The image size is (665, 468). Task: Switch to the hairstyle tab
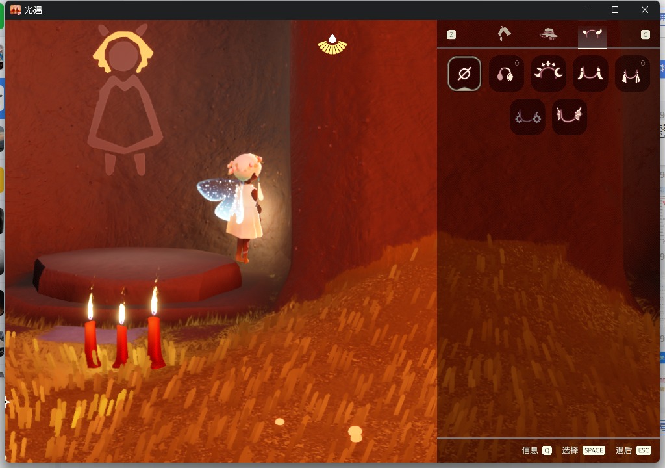pos(504,34)
